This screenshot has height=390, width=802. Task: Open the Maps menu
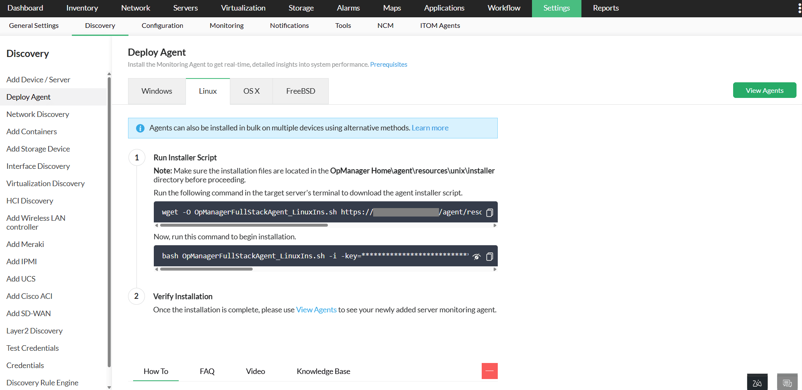[x=392, y=8]
